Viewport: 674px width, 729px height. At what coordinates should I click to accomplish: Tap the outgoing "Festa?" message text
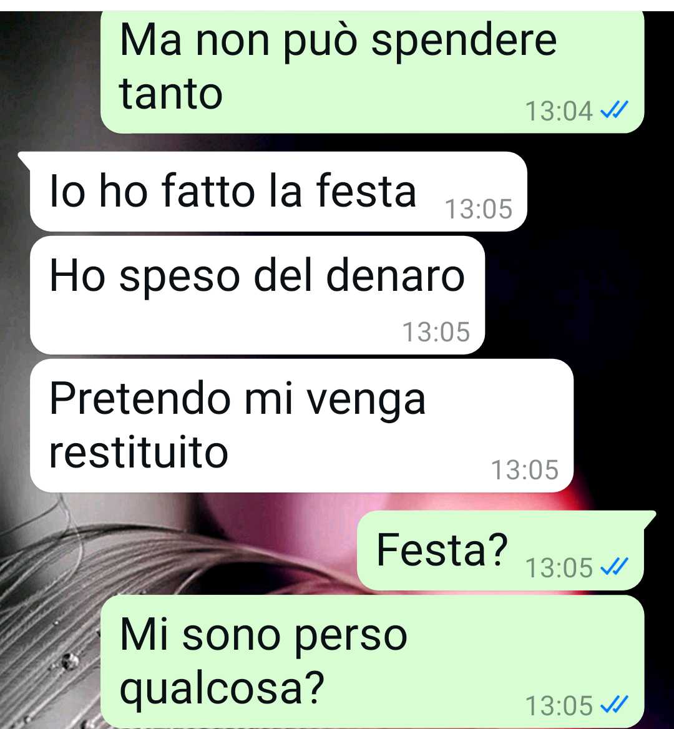(x=442, y=550)
